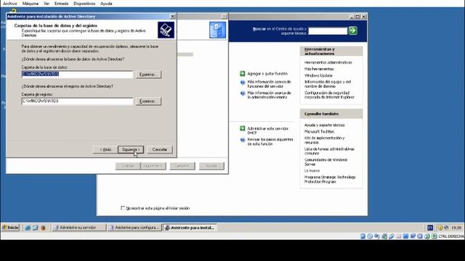Open the Inicio start button

pyautogui.click(x=10, y=228)
